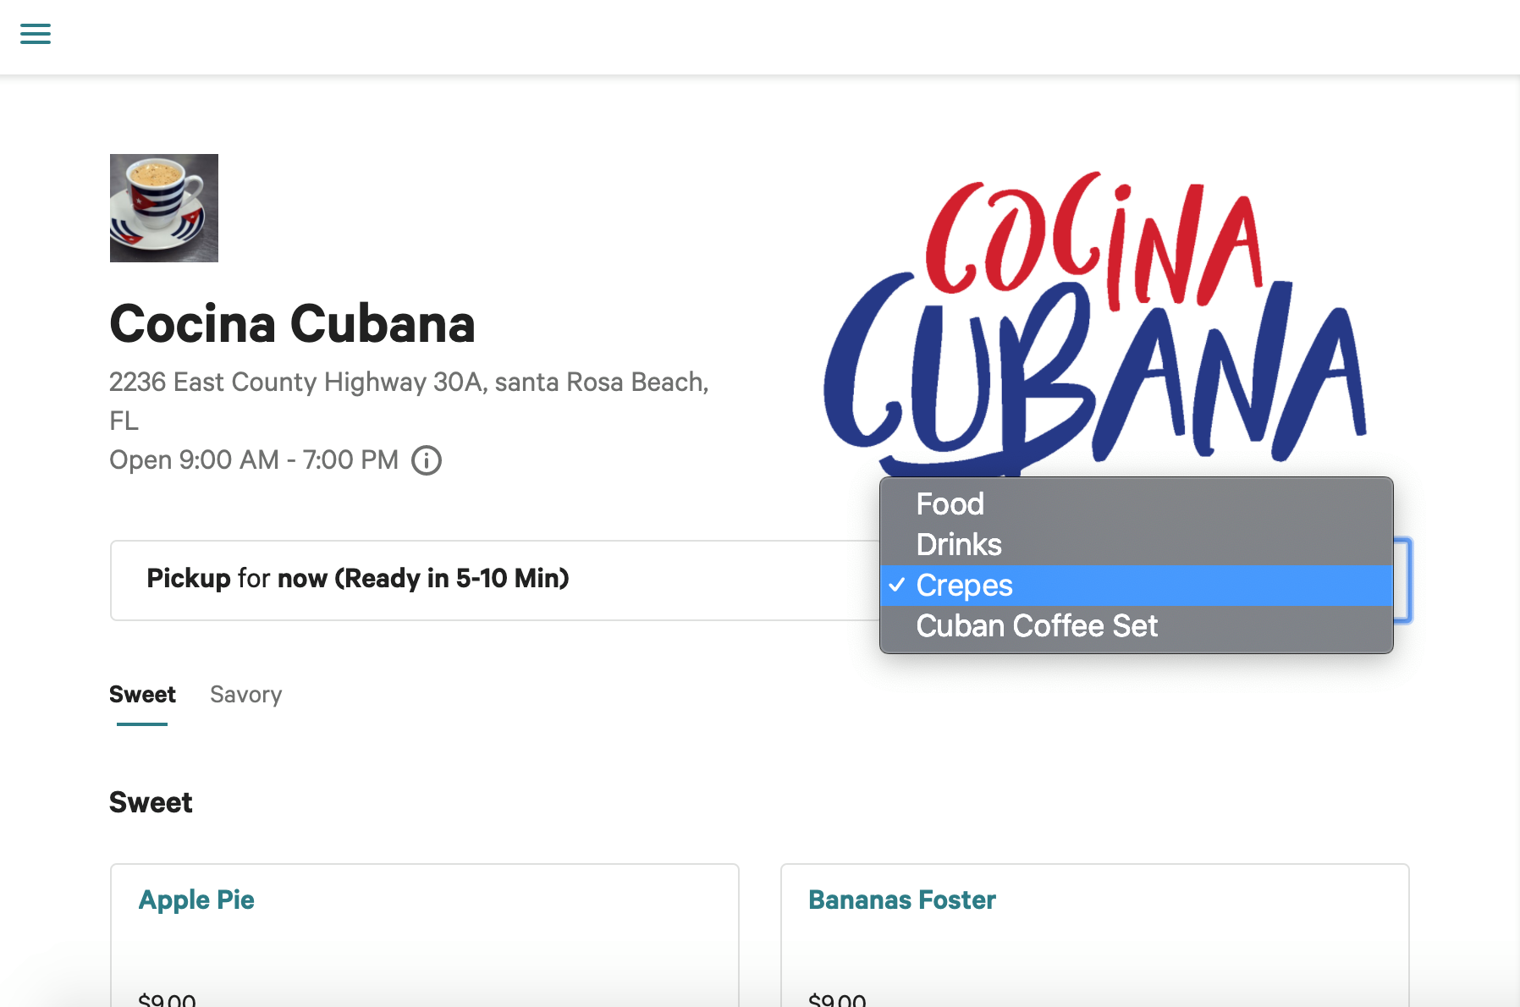Viewport: 1520px width, 1007px height.
Task: Click the Sweet section heading
Action: click(151, 802)
